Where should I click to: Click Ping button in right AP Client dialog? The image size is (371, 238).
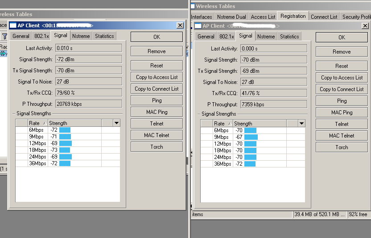pyautogui.click(x=342, y=101)
